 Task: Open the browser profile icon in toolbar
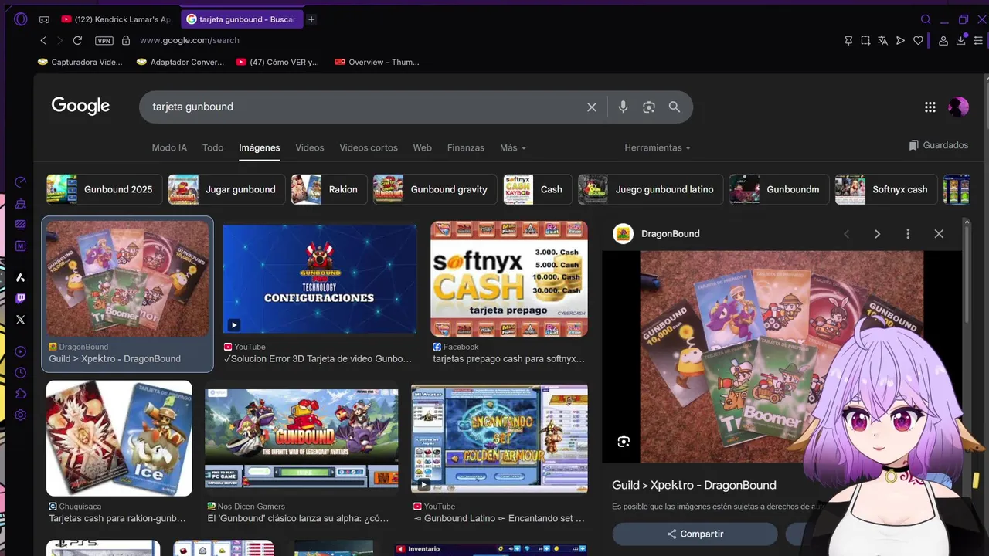tap(943, 40)
